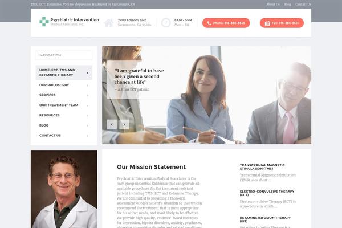Open Contact Us in top bar
This screenshot has width=342, height=228.
tap(303, 5)
